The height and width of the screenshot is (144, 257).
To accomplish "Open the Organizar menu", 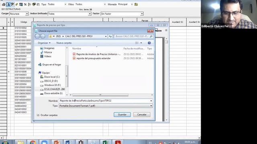I will pos(44,43).
